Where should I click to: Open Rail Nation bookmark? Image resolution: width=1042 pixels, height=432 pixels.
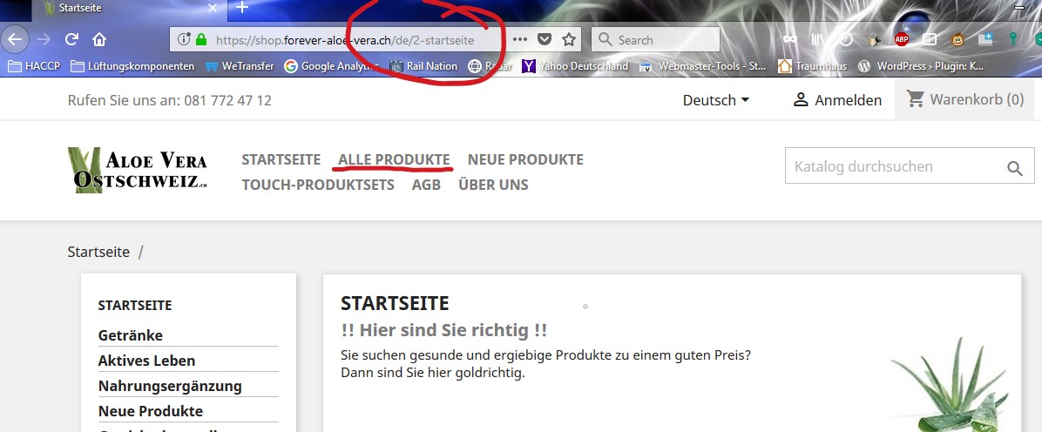tap(423, 66)
